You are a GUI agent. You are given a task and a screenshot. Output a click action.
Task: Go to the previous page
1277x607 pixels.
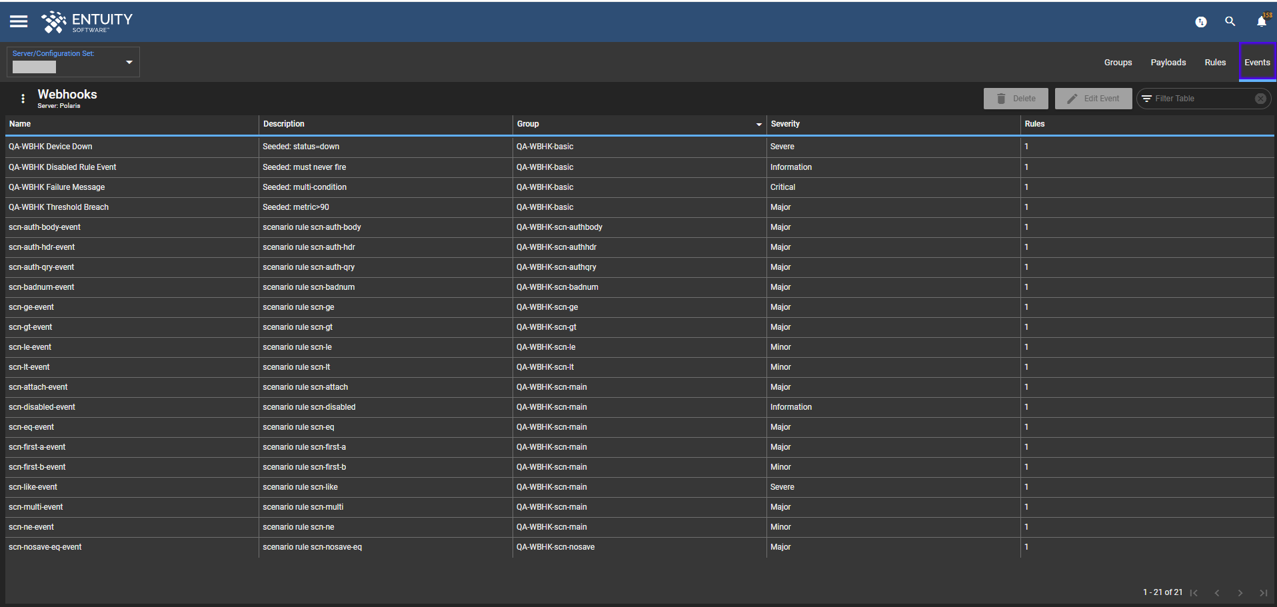pyautogui.click(x=1217, y=593)
